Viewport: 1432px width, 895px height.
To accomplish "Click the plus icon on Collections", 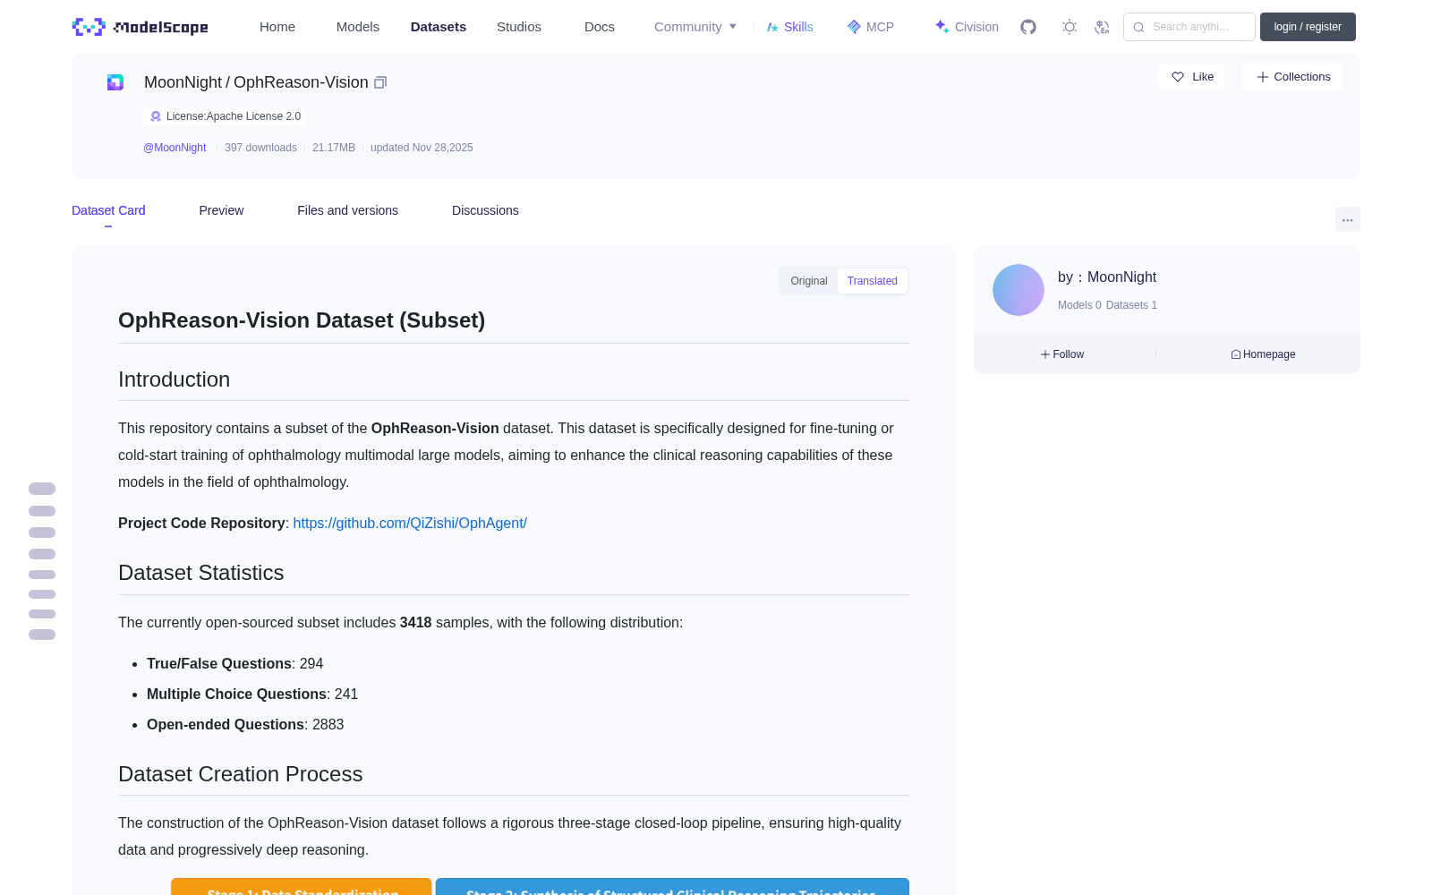I will click(1263, 77).
